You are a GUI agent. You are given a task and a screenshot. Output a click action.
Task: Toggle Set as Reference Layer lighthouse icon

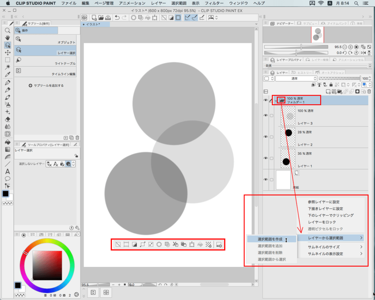click(319, 85)
